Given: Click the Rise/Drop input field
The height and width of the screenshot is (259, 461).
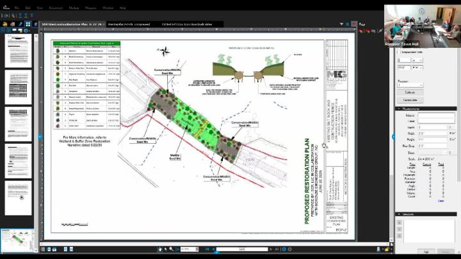Looking at the screenshot, I should pos(432,146).
